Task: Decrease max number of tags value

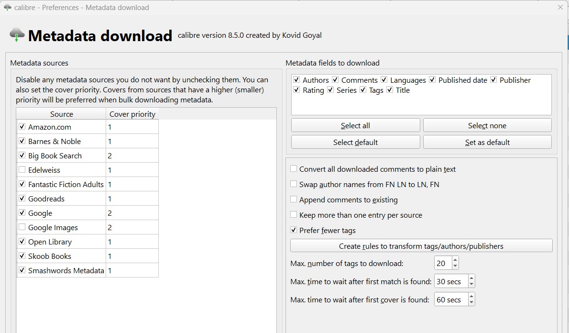Action: [x=455, y=266]
